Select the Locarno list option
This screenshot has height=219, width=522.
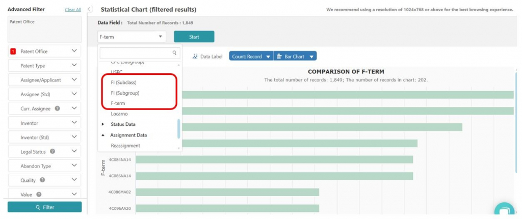point(119,114)
